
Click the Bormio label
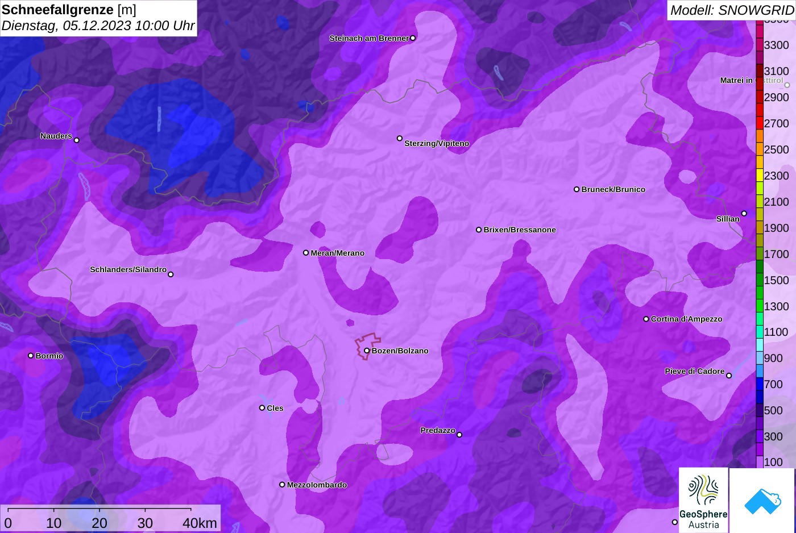pos(49,356)
